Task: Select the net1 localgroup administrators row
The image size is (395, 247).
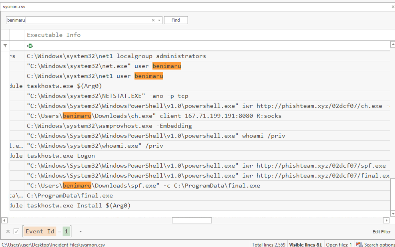Action: tap(207, 56)
